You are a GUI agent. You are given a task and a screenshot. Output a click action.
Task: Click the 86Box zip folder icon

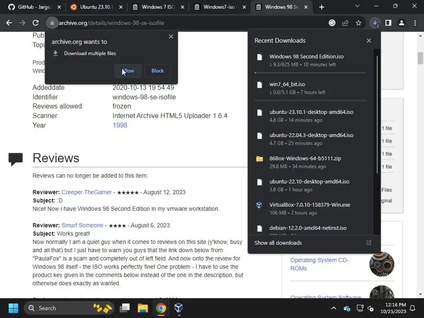click(260, 159)
